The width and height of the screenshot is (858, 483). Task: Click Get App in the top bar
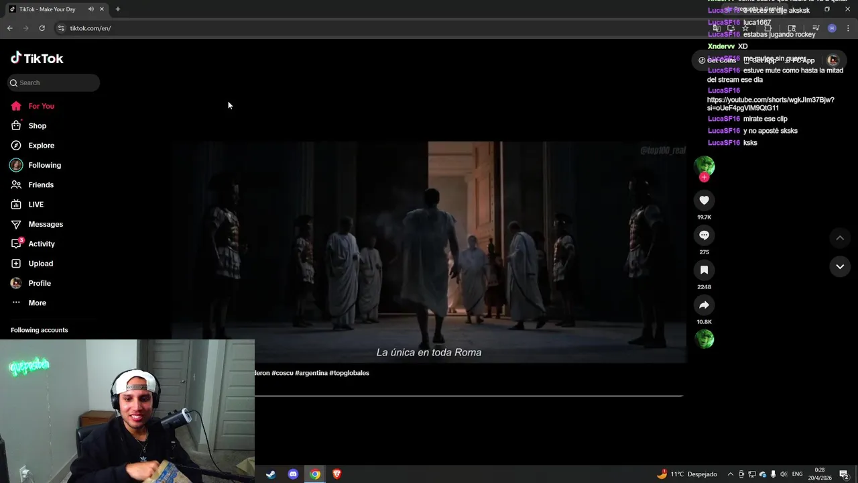point(759,60)
